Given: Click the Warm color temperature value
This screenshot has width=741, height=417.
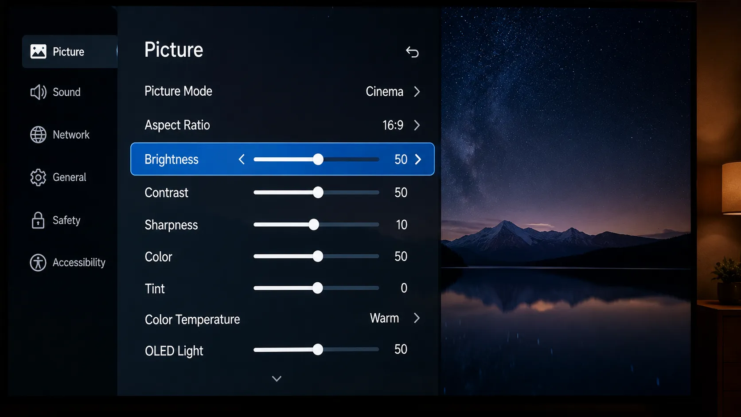Looking at the screenshot, I should click(x=384, y=318).
